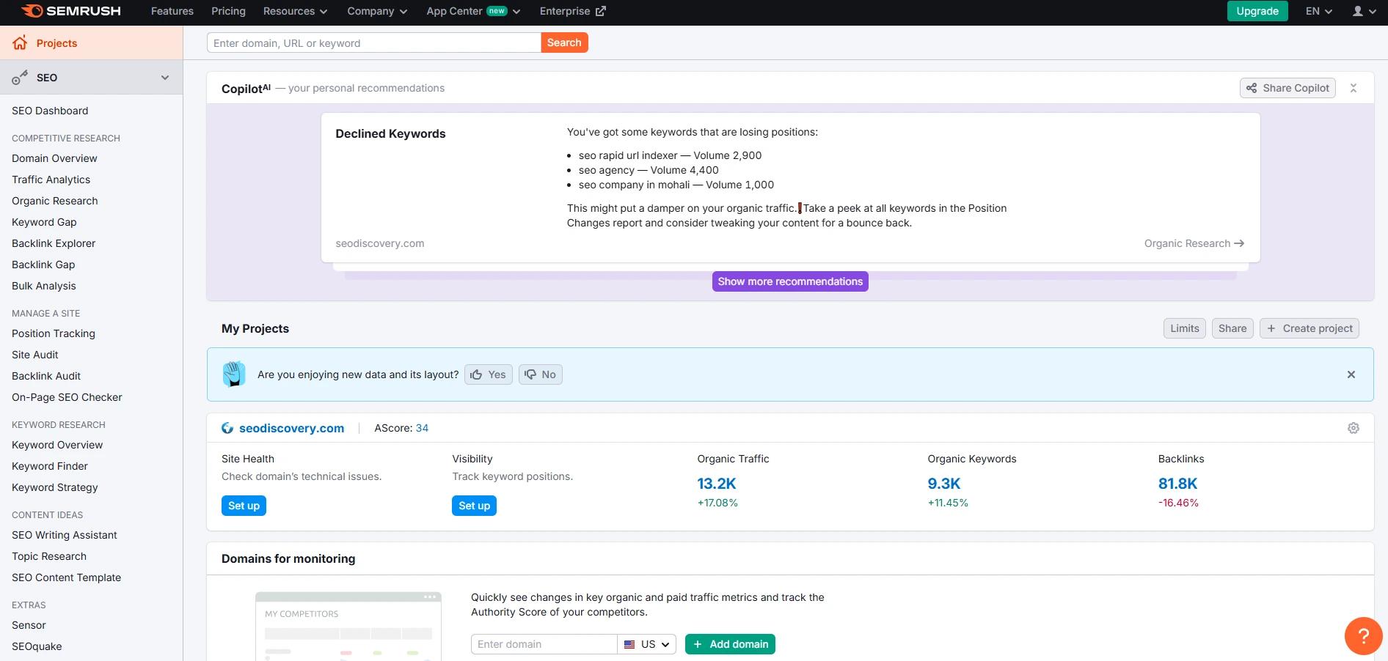Open Keyword Finder tool

(50, 466)
